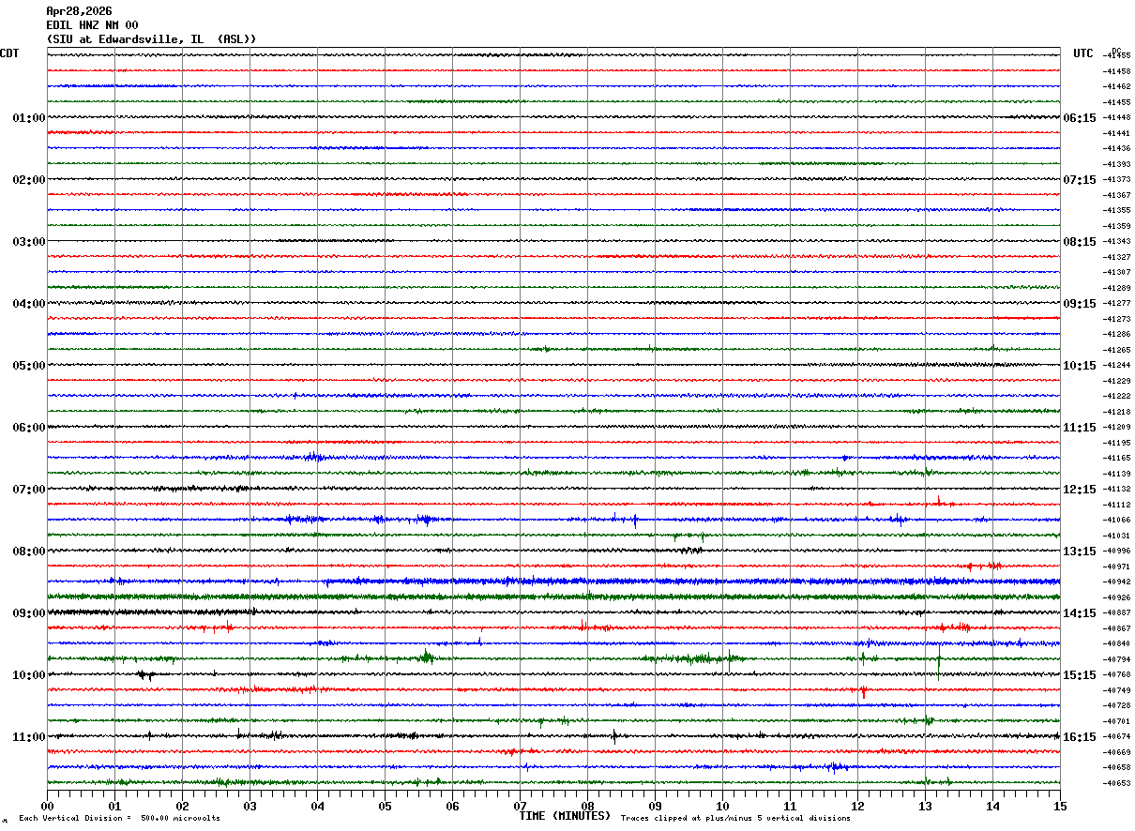Screen dimensions: 1135x831
Task: Click the 16:15 UTC time label
Action: point(1080,737)
